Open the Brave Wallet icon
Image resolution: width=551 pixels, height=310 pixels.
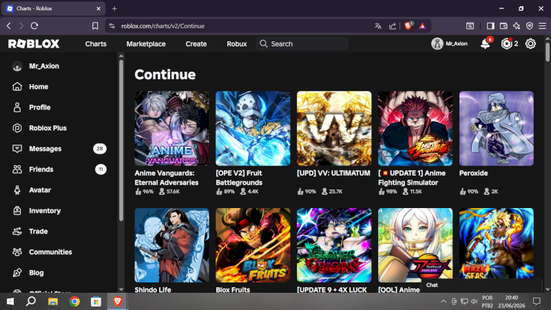click(x=503, y=26)
